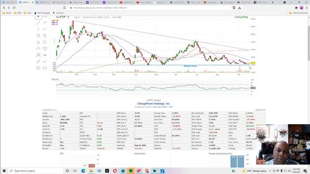Screen dimensions: 310x174
Task: Select the mouse pointer drawing tool
Action: (38, 17)
